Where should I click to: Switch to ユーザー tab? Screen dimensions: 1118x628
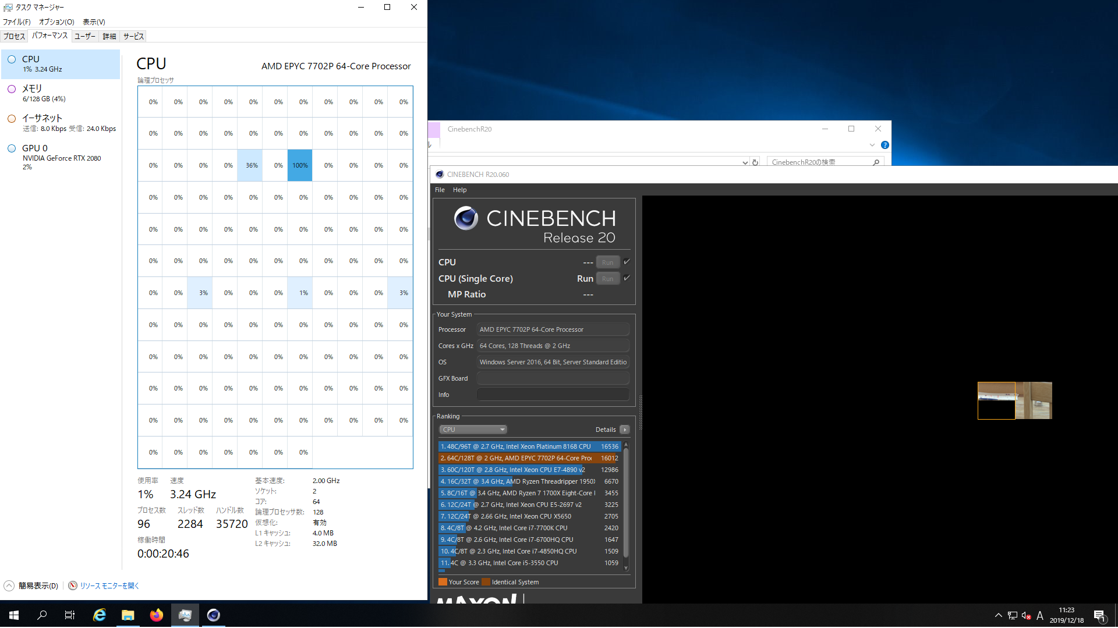pos(85,36)
